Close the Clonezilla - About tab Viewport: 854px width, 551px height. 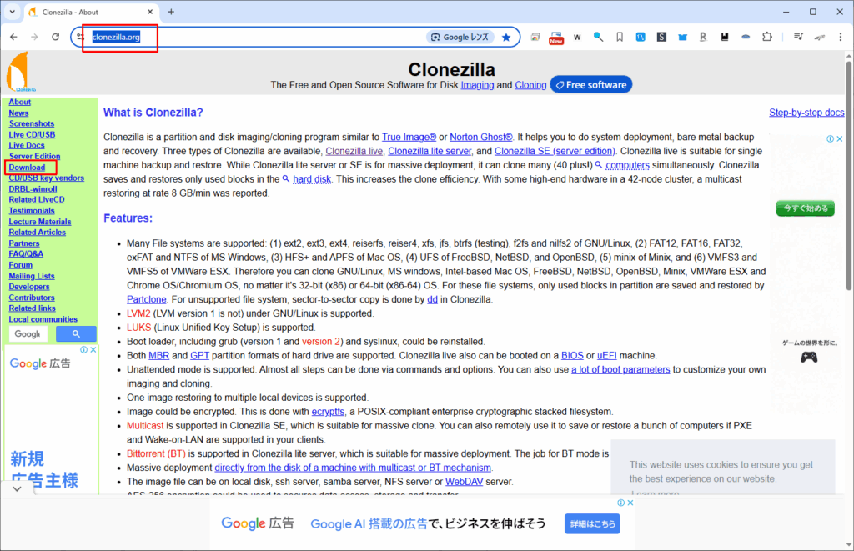150,12
